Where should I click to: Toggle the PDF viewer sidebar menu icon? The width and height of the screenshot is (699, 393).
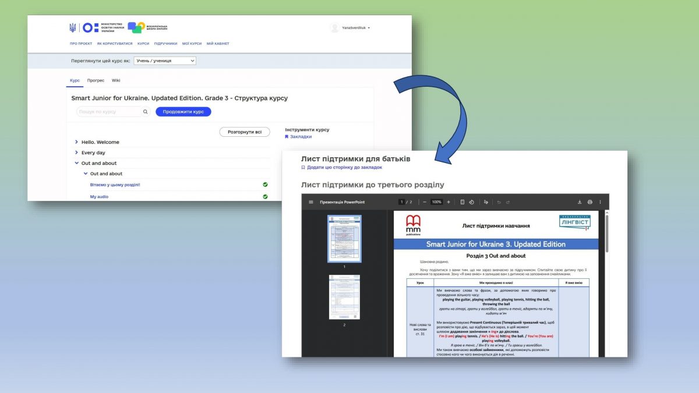311,202
